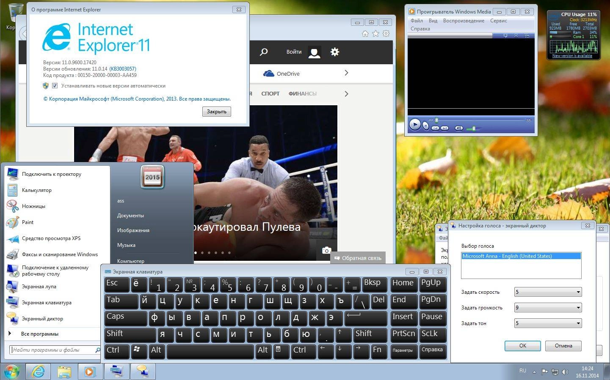
Task: Open the Файл menu in Media Player
Action: (x=417, y=21)
